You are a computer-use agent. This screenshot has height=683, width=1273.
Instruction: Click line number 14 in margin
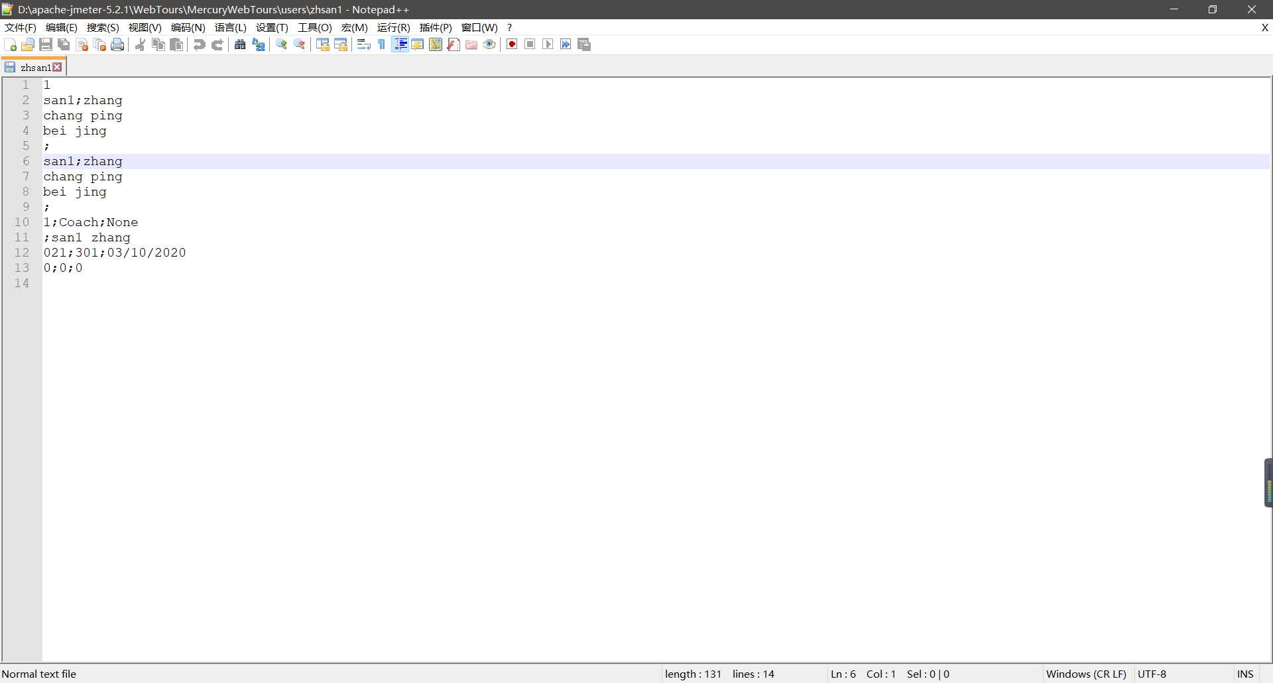(x=22, y=283)
